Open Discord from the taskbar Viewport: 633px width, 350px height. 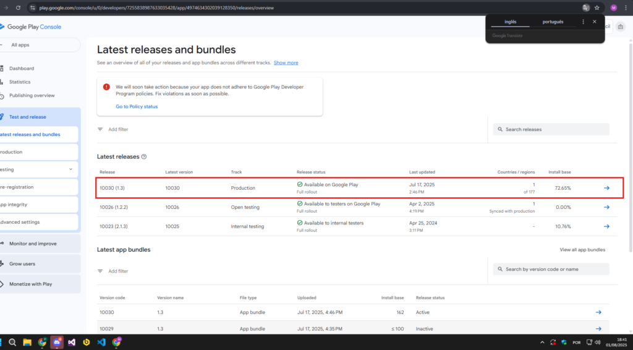(x=57, y=342)
